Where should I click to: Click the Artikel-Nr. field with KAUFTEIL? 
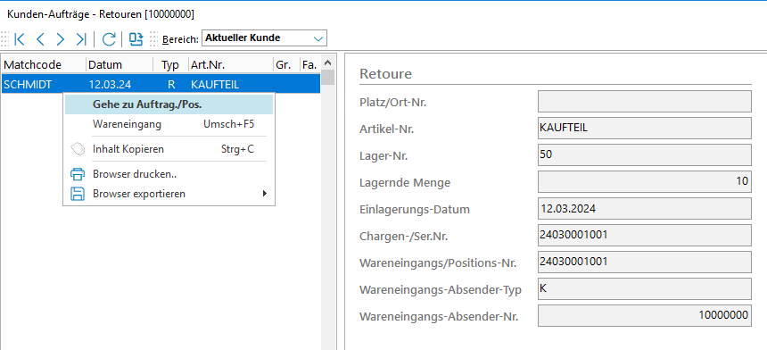645,129
